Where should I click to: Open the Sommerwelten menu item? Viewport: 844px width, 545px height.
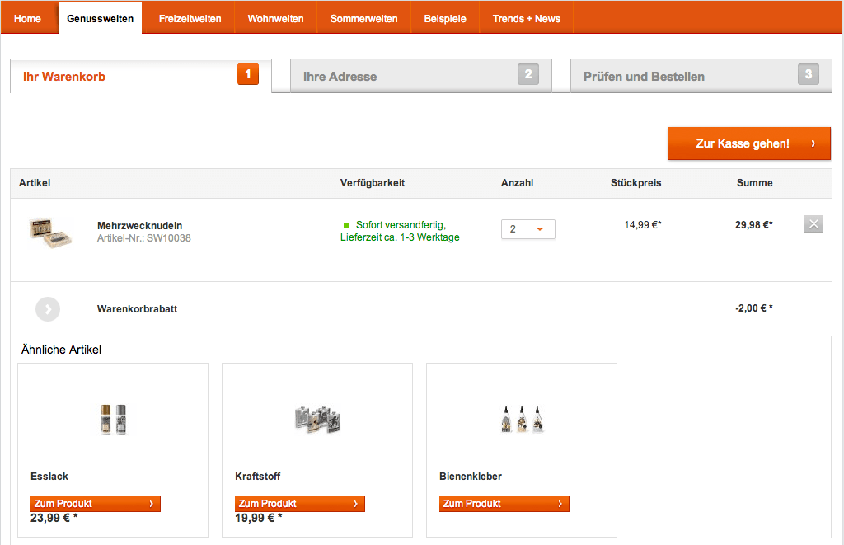tap(363, 18)
